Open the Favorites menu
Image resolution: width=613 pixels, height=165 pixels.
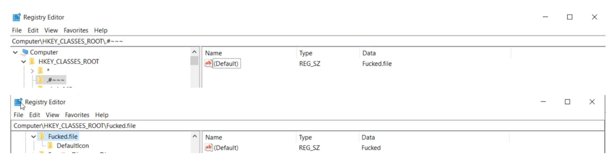pos(76,30)
